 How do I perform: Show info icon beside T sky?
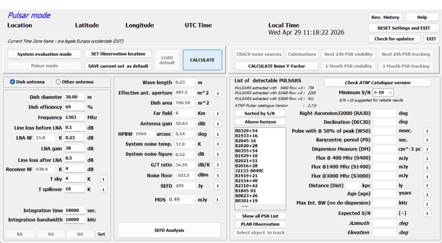coord(103,179)
